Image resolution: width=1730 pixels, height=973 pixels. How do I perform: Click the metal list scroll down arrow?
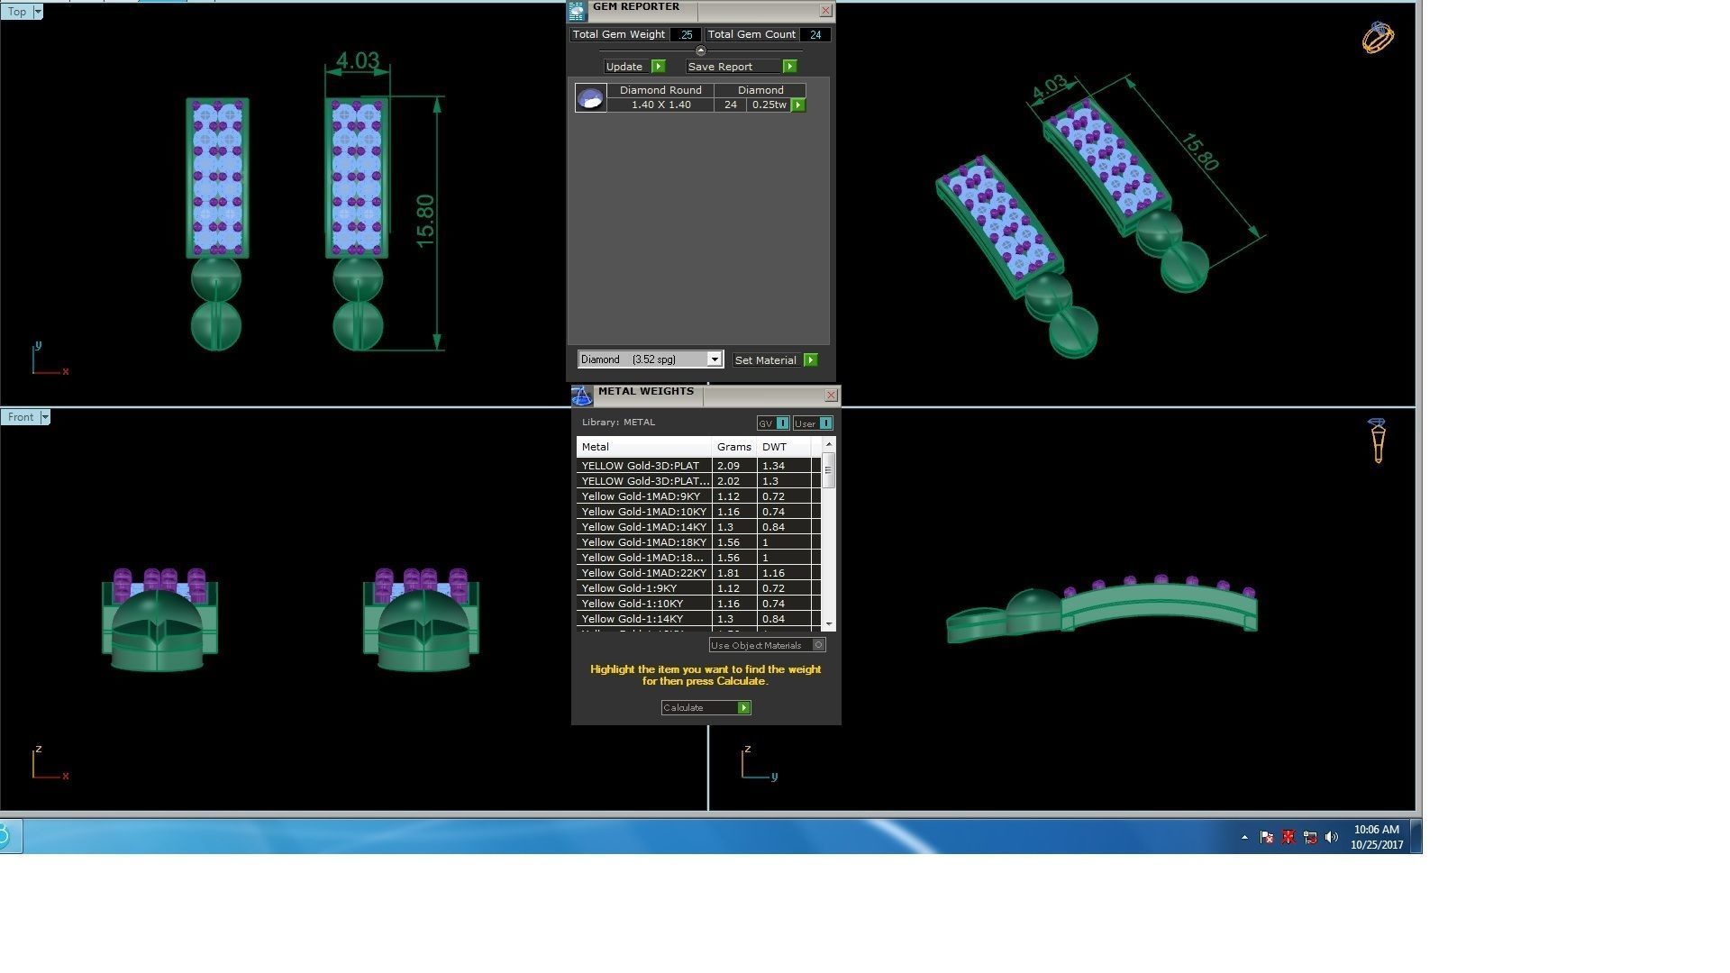click(828, 623)
